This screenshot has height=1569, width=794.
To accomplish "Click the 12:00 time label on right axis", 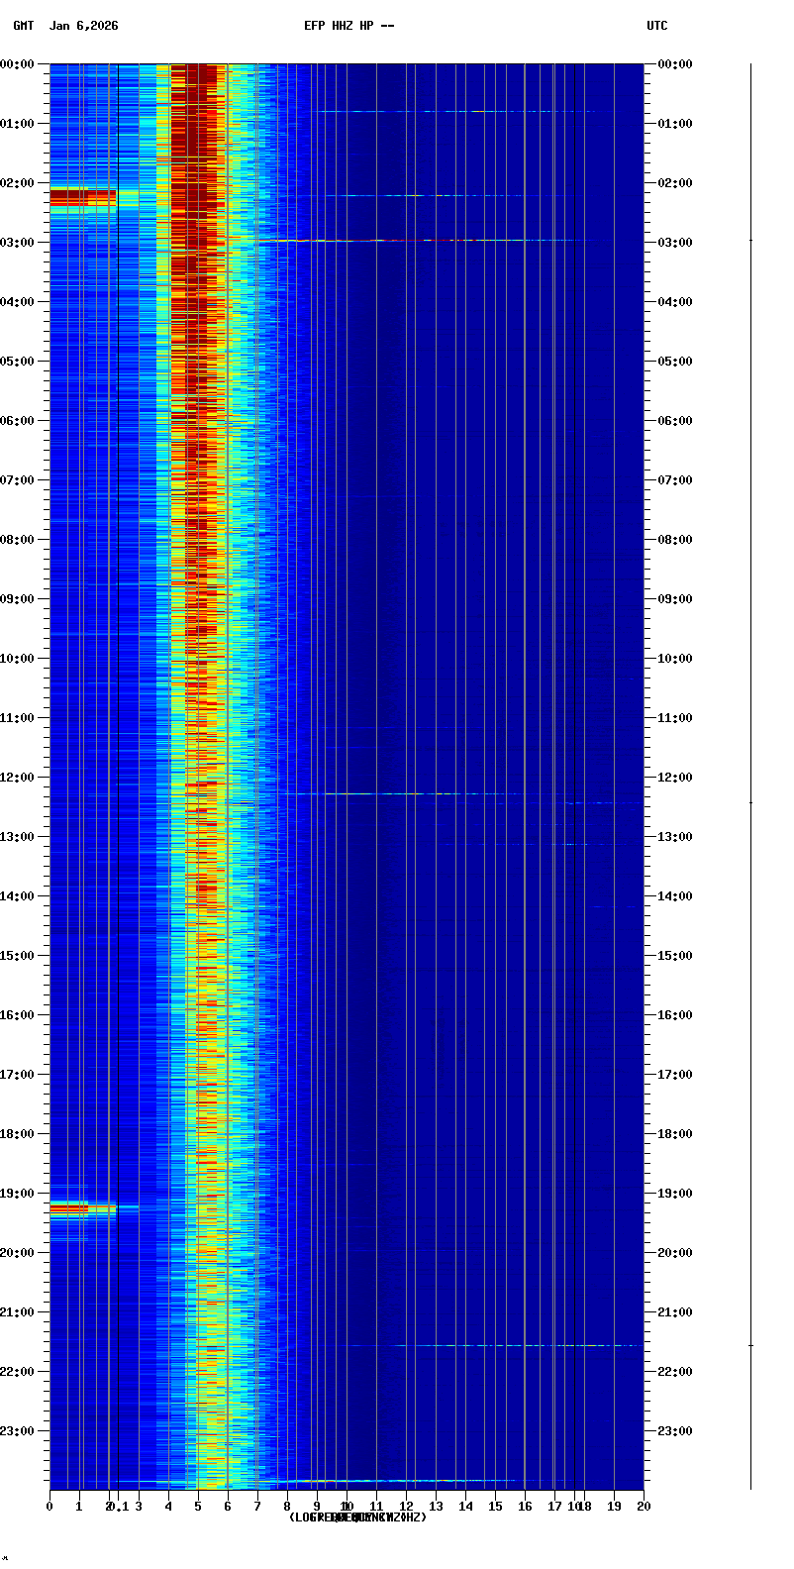I will click(x=675, y=778).
